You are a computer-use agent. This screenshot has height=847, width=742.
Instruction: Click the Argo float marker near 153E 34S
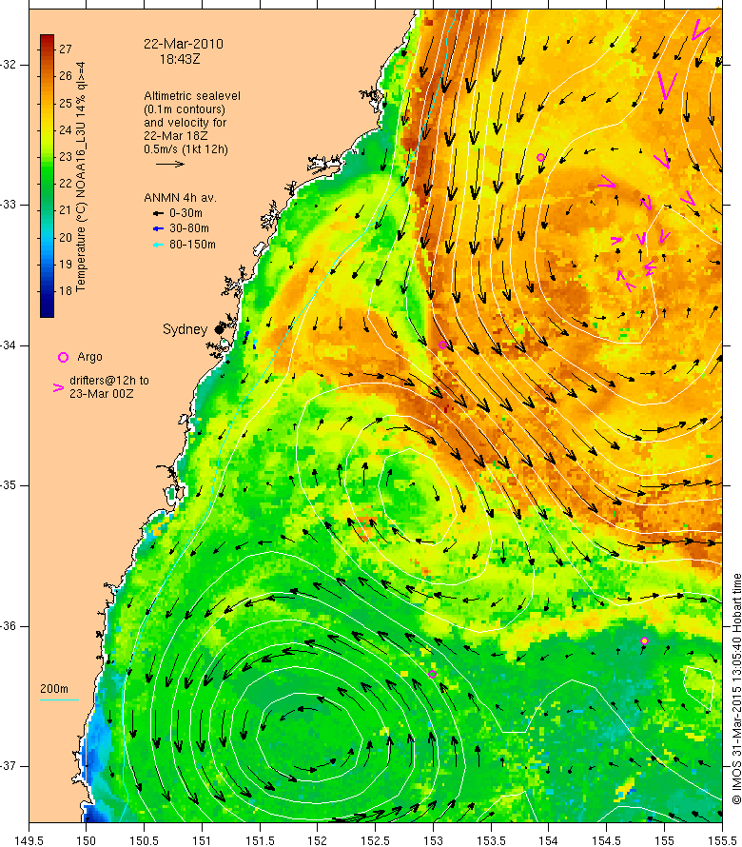tap(442, 345)
